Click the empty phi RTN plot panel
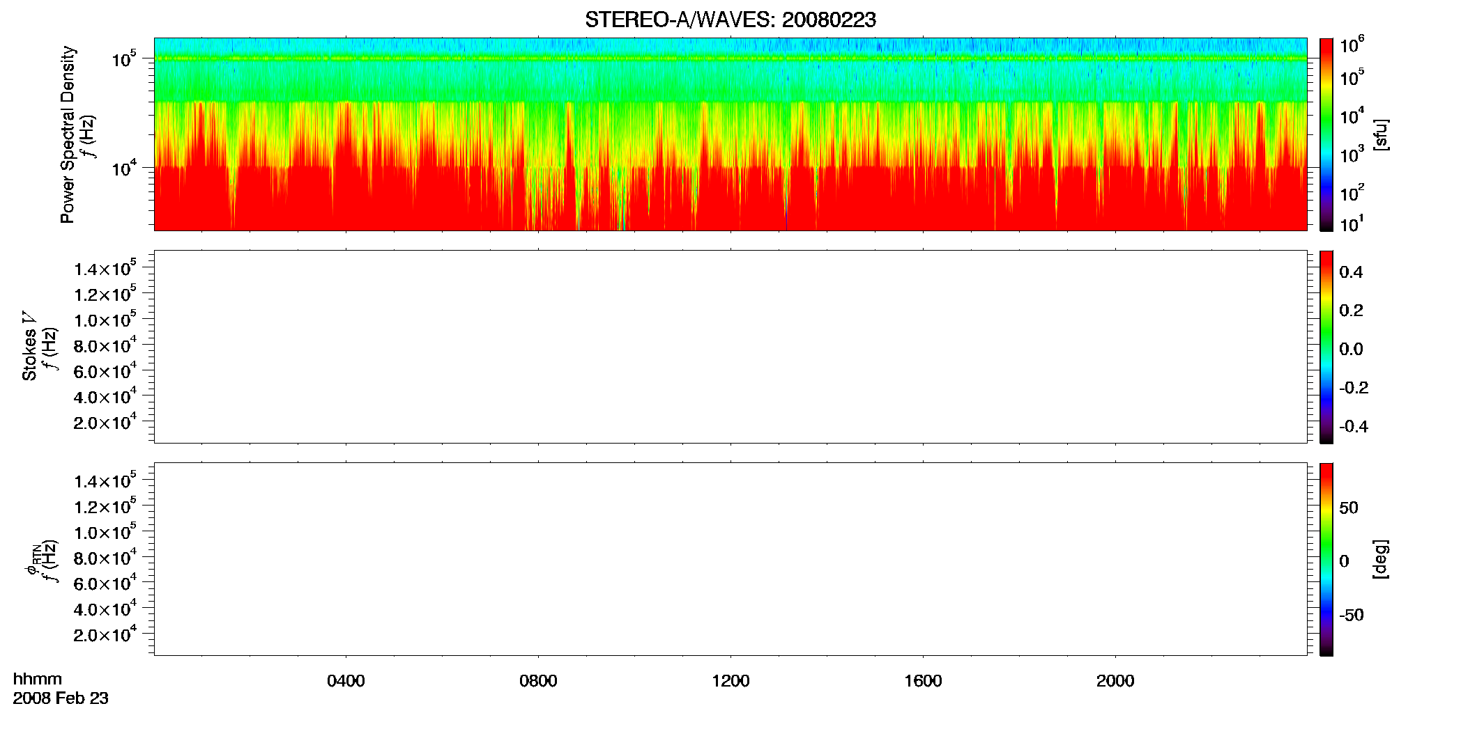The width and height of the screenshot is (1461, 752). tap(730, 559)
